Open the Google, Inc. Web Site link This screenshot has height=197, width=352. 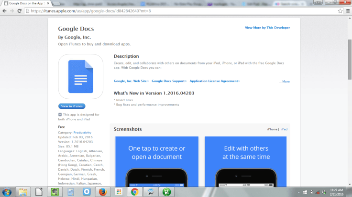[131, 81]
